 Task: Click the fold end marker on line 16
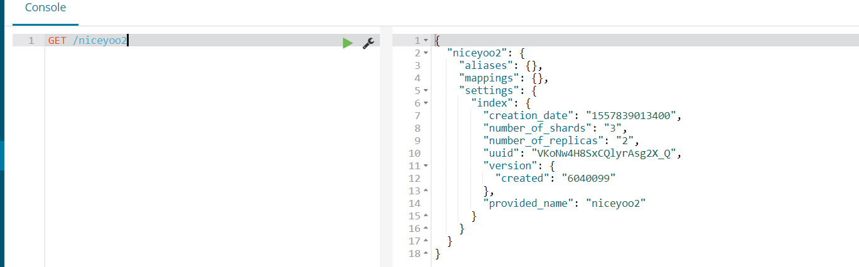tap(426, 229)
